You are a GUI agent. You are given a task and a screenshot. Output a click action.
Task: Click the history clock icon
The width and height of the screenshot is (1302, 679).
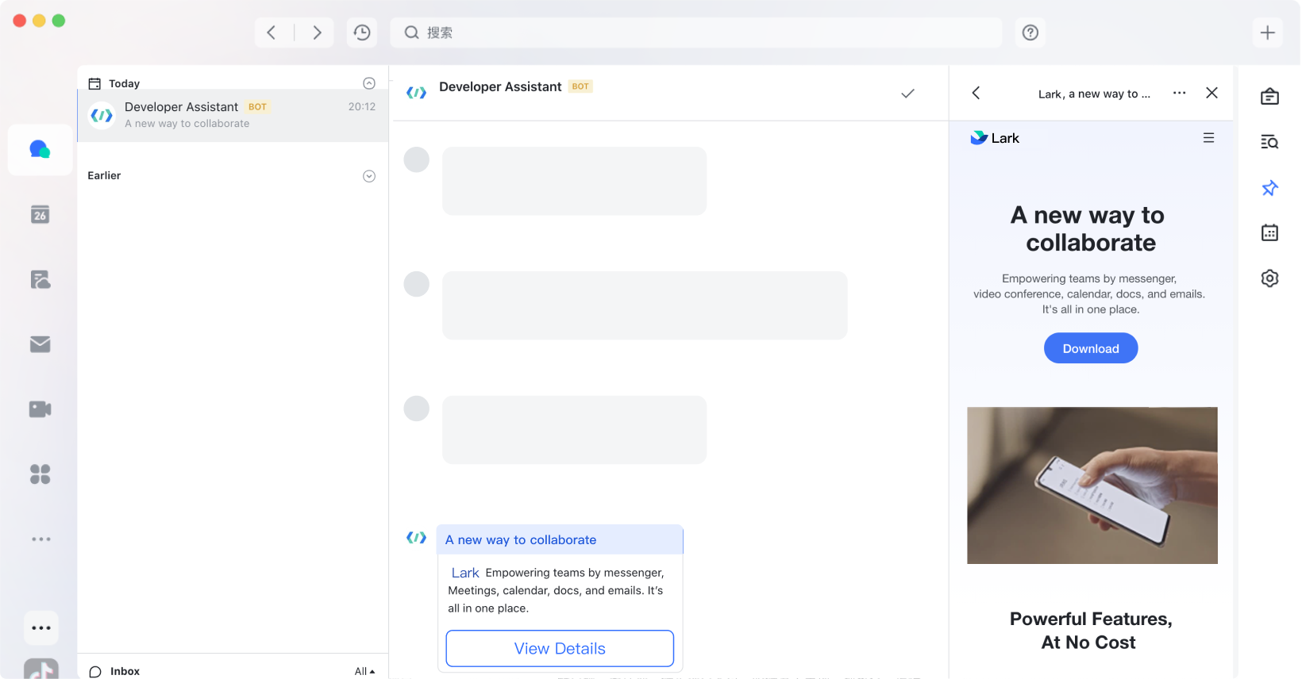point(362,33)
